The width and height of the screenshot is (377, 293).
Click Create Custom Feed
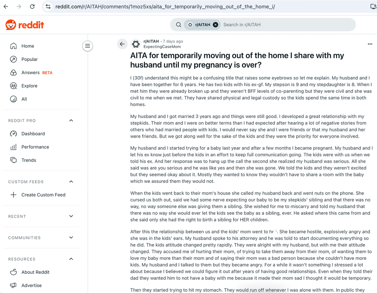43,195
